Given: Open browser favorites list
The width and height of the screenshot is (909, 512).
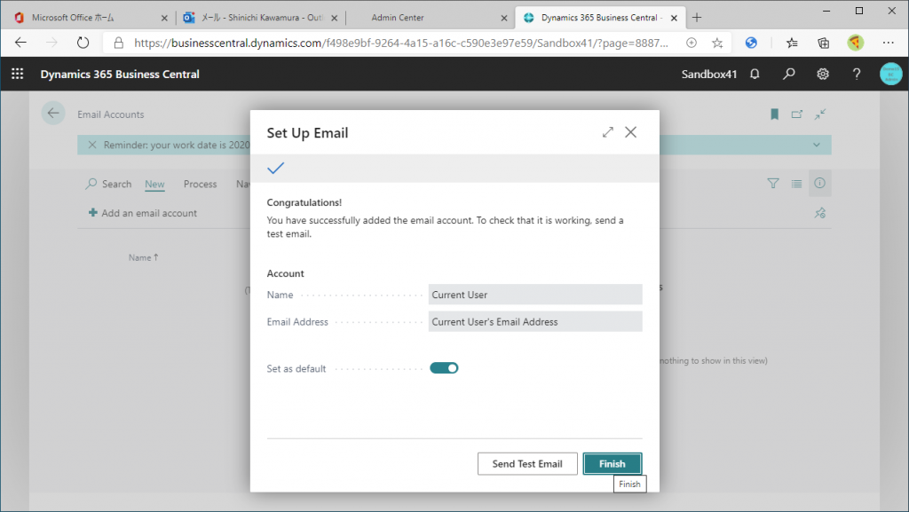Looking at the screenshot, I should 792,43.
